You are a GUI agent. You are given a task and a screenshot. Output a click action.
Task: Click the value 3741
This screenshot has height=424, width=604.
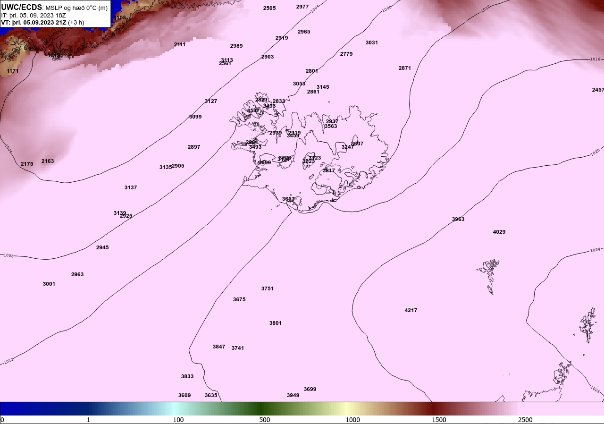pyautogui.click(x=238, y=348)
